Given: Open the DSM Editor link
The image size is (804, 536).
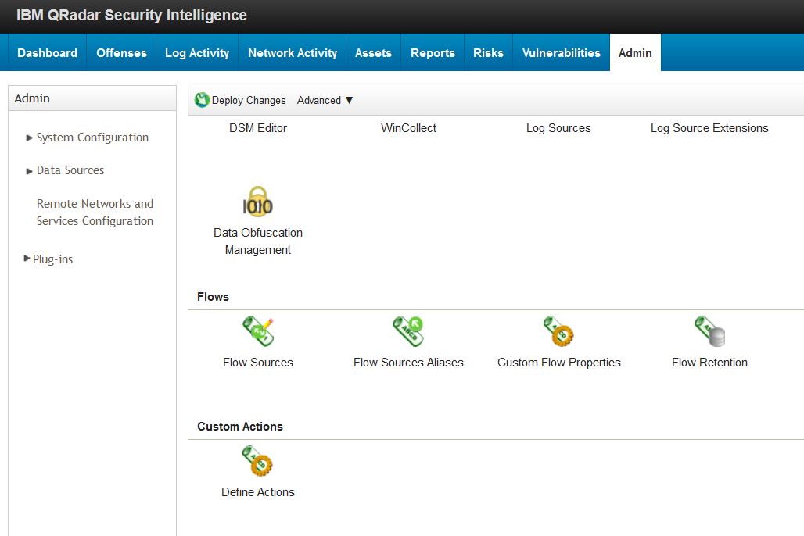Looking at the screenshot, I should [258, 128].
